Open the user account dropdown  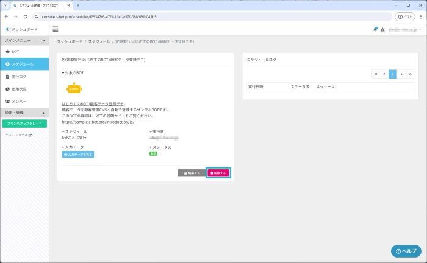[404, 29]
